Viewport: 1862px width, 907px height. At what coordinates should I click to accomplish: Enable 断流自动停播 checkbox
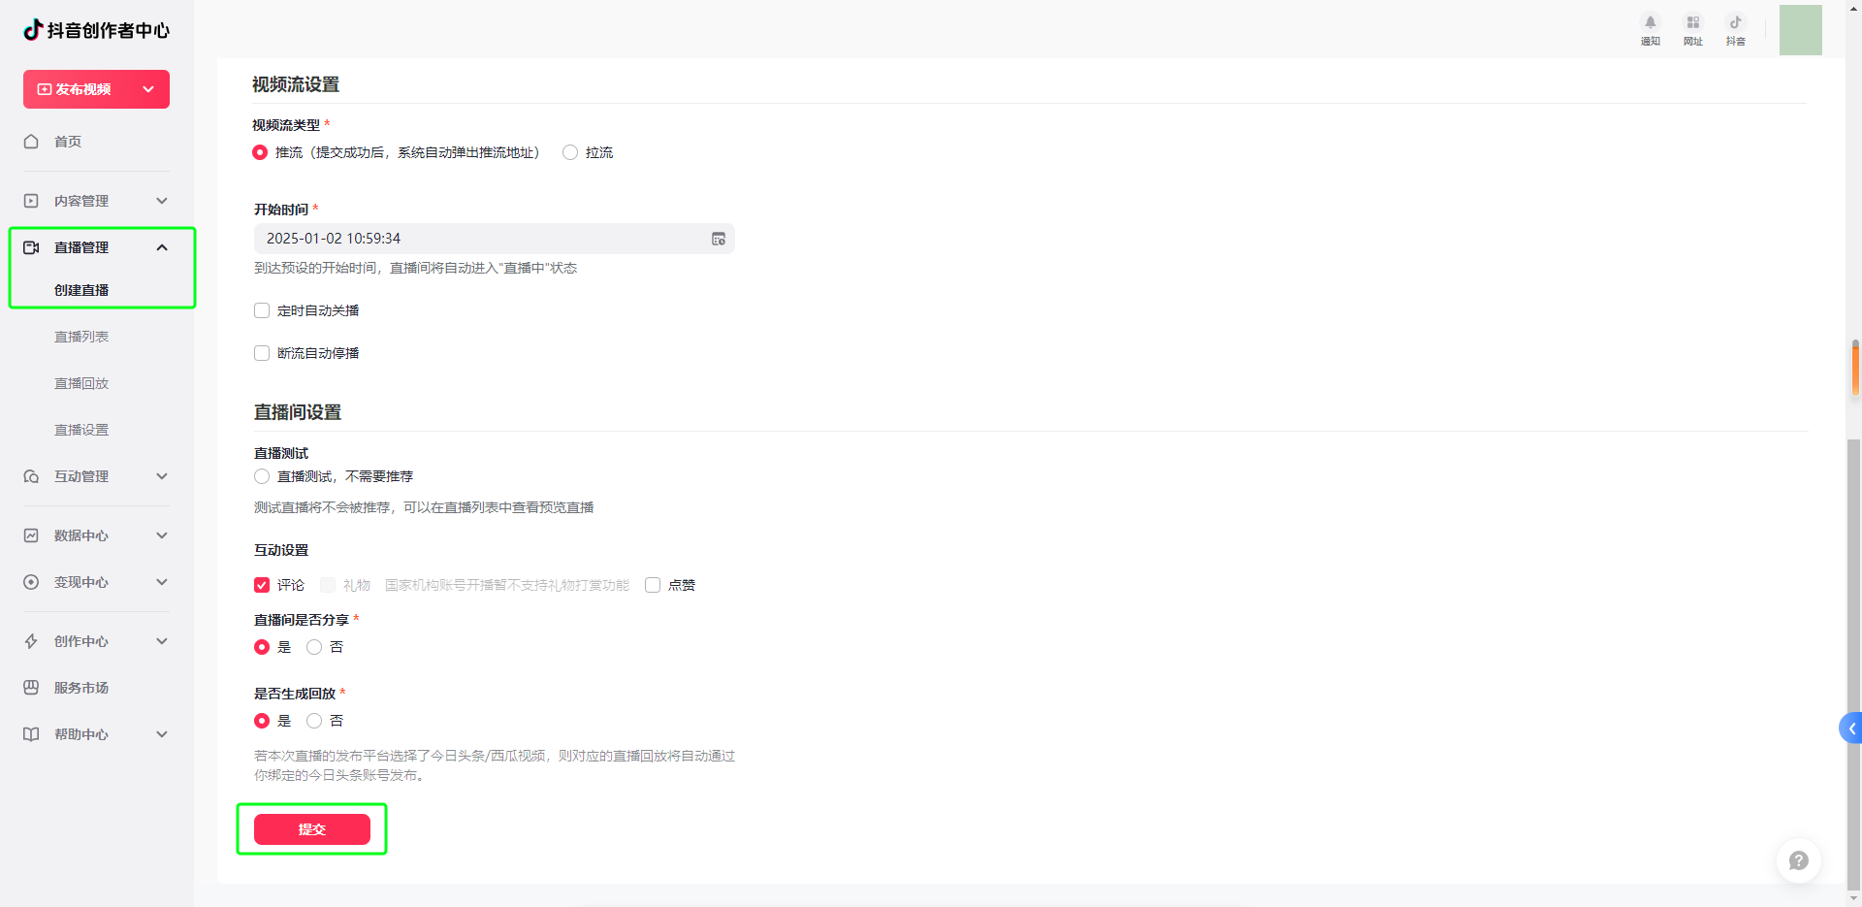point(262,353)
